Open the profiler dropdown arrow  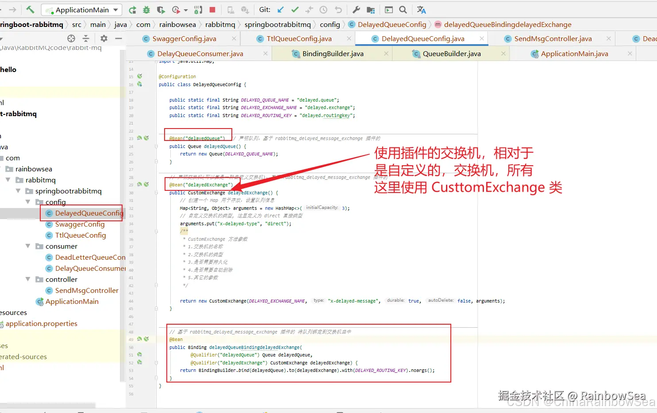coord(186,10)
